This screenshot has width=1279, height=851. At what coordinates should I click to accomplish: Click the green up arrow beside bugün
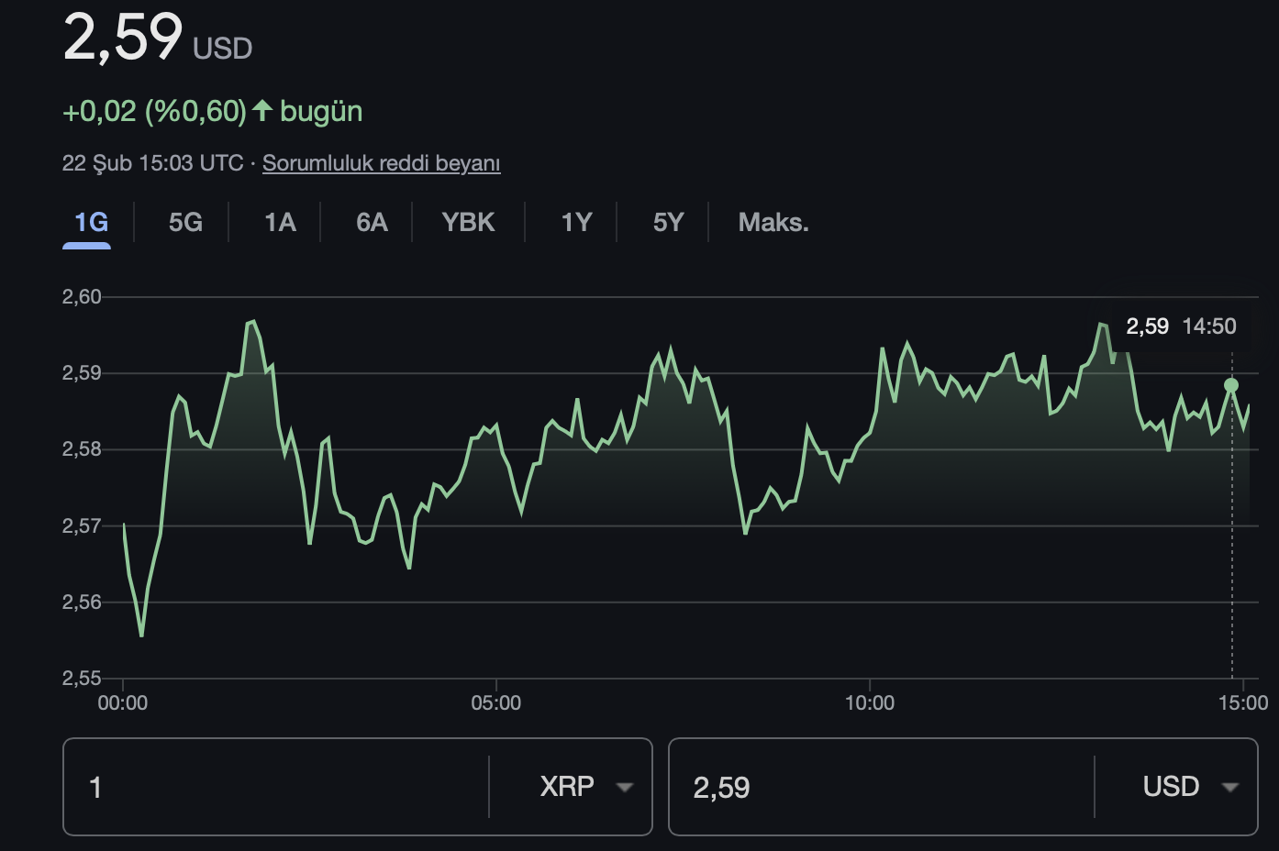(262, 111)
